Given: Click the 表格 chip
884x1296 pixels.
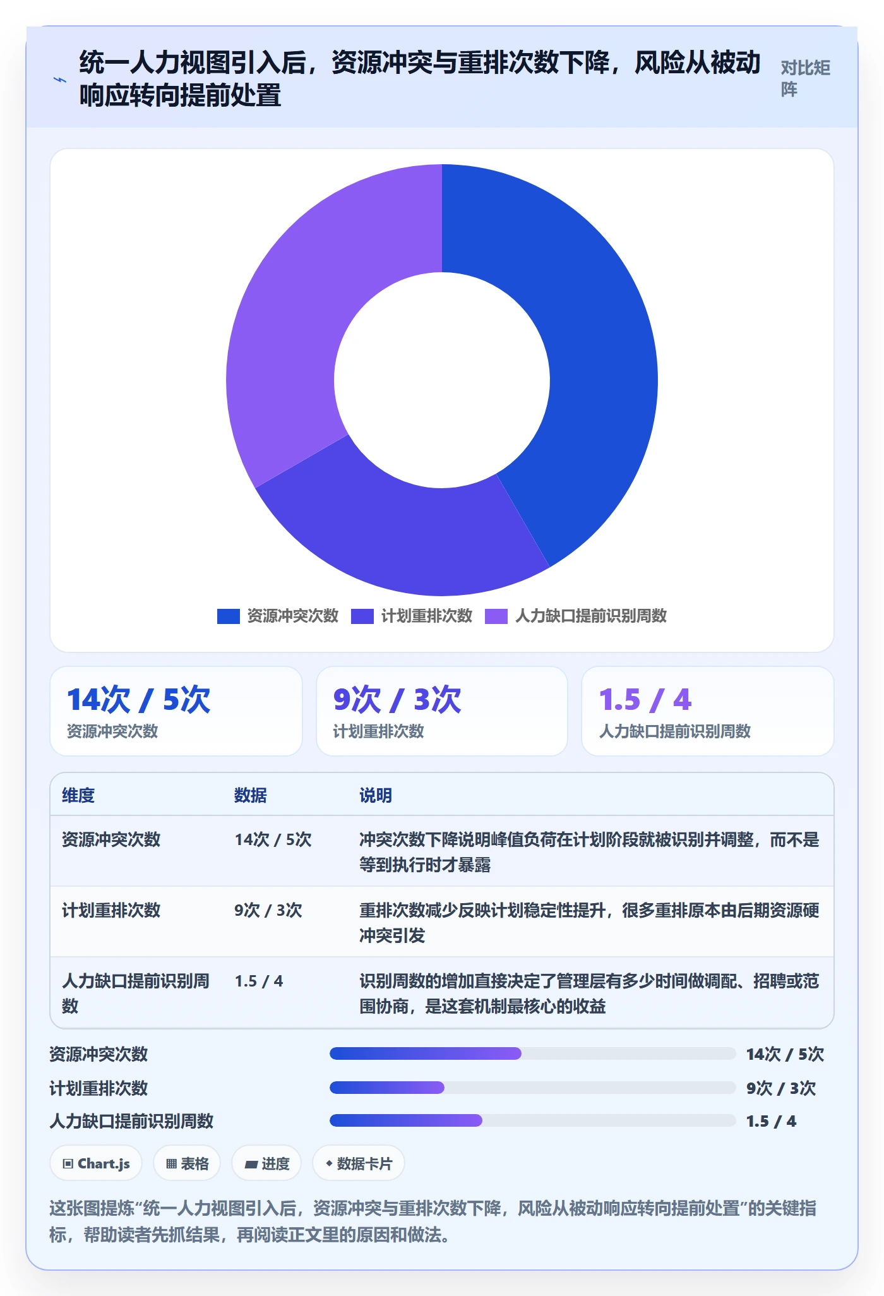Looking at the screenshot, I should coord(187,1163).
